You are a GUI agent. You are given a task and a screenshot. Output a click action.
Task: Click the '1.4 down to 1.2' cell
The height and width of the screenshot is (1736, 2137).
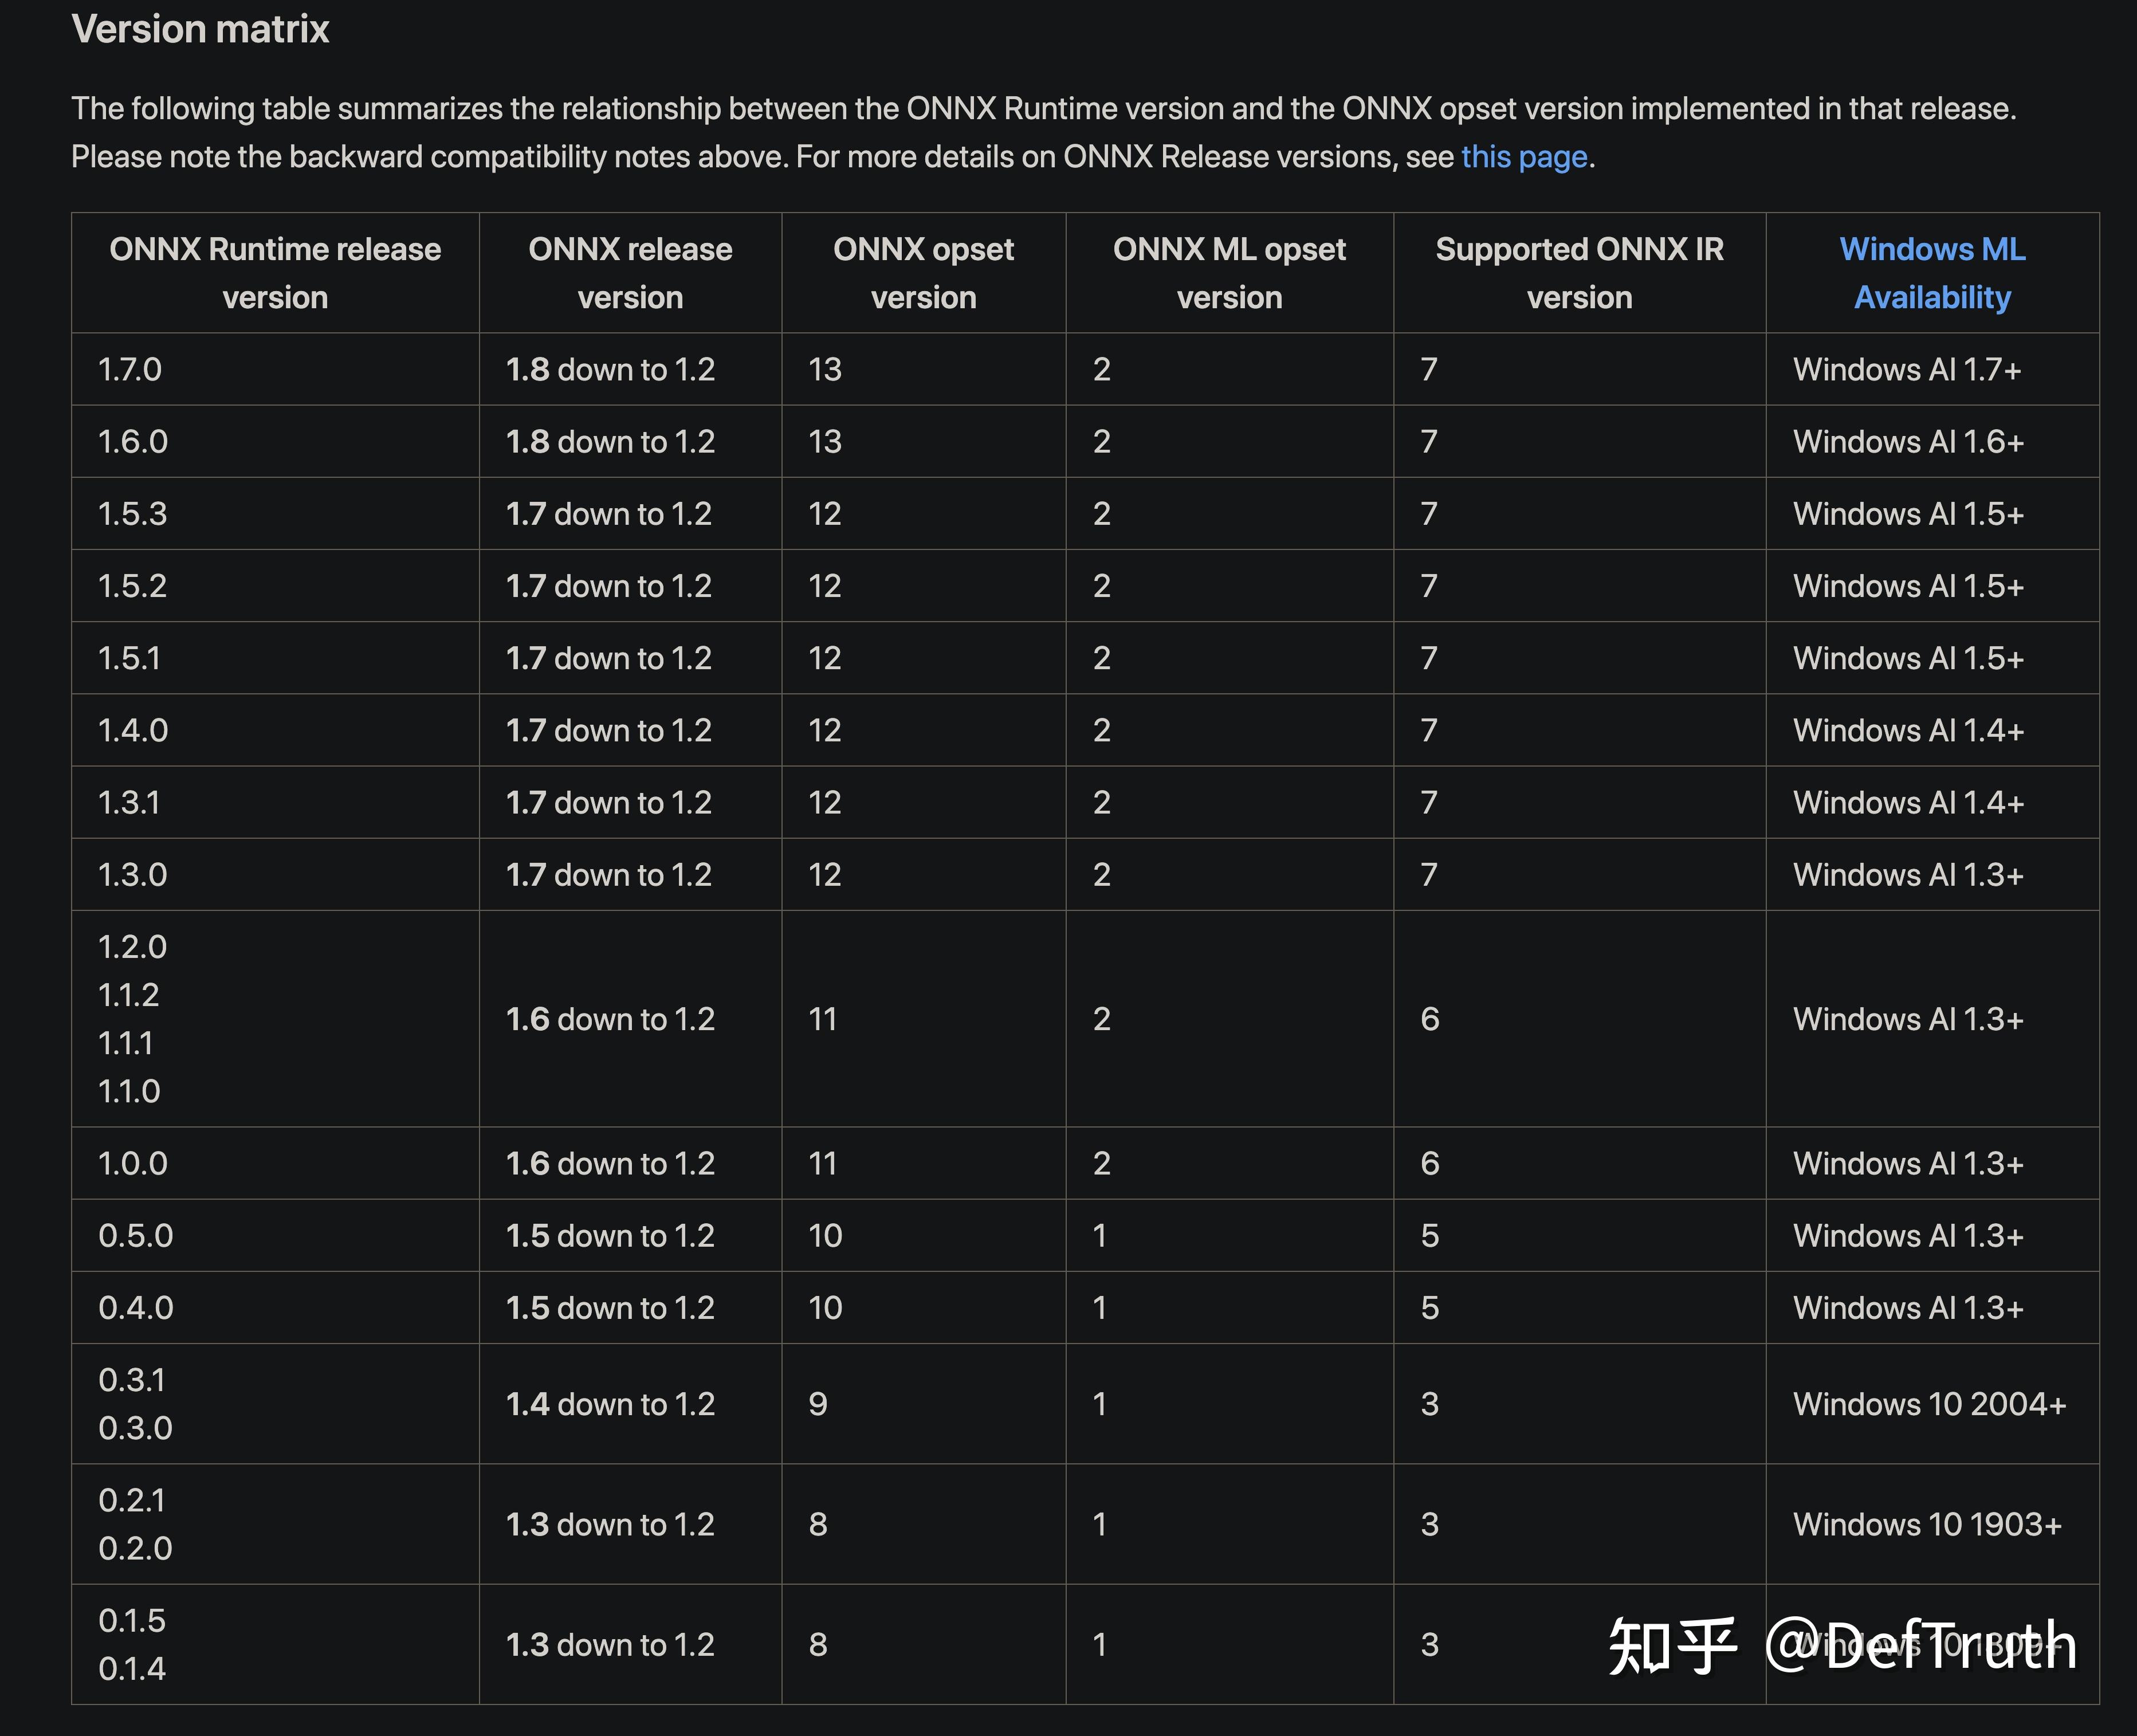pos(610,1404)
